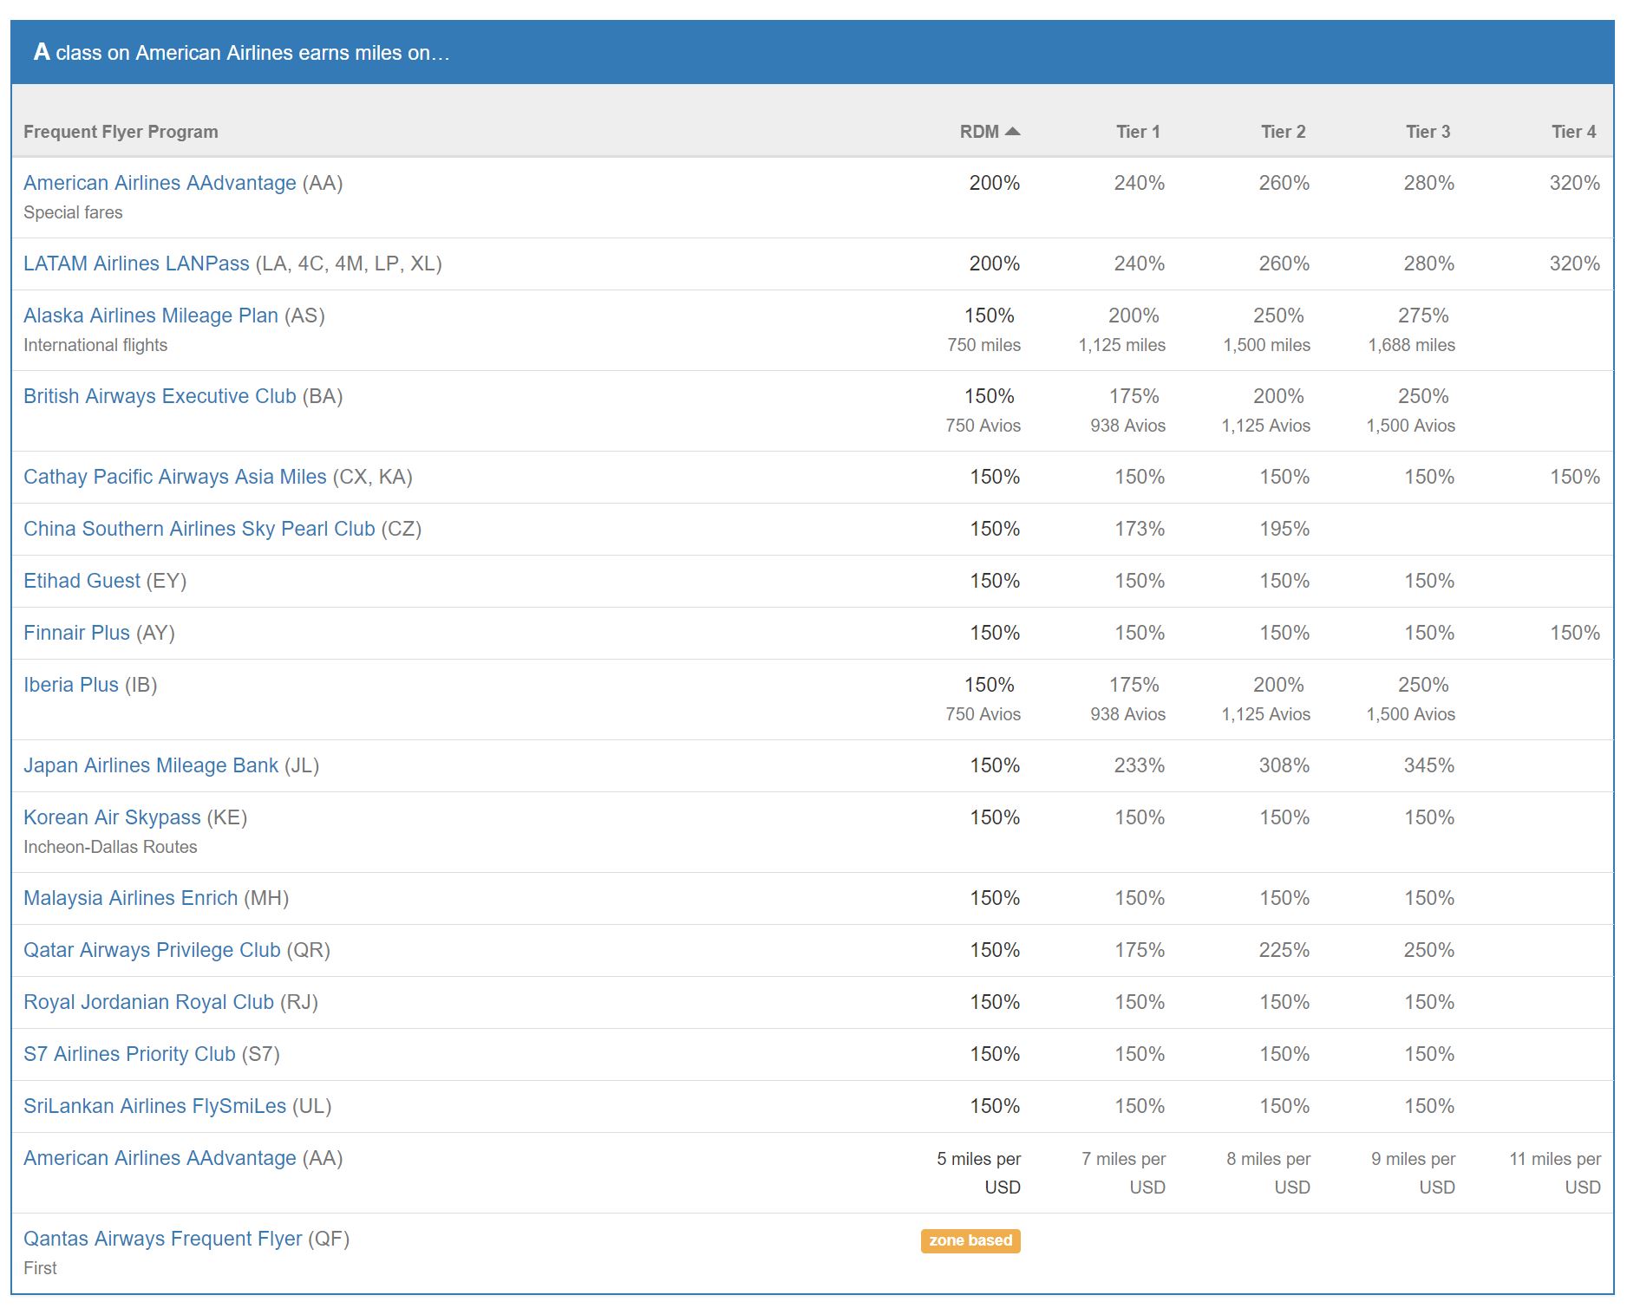Click the Tier 3 column header
The image size is (1627, 1308).
1428,132
